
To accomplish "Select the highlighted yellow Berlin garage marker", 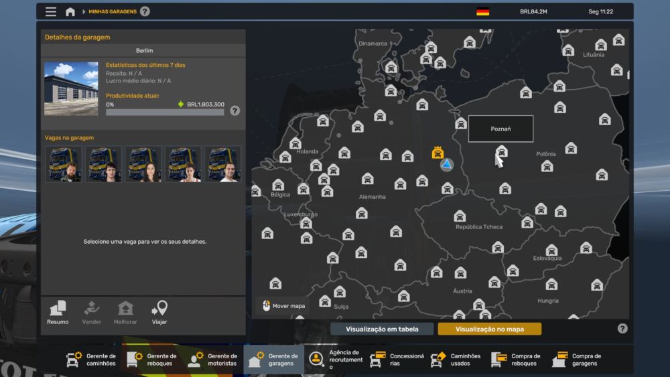I will 438,153.
